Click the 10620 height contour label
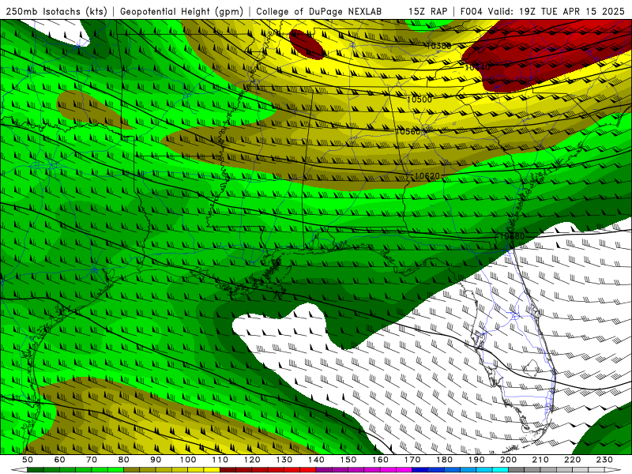This screenshot has width=632, height=474. tap(427, 176)
